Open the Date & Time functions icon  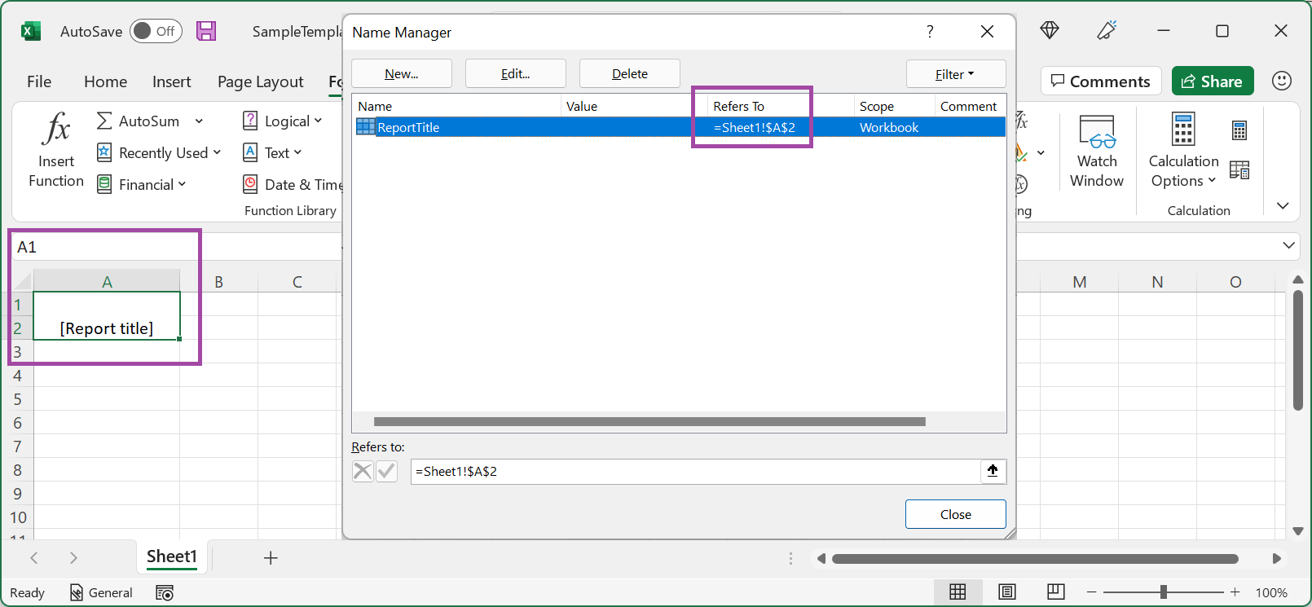(x=250, y=184)
